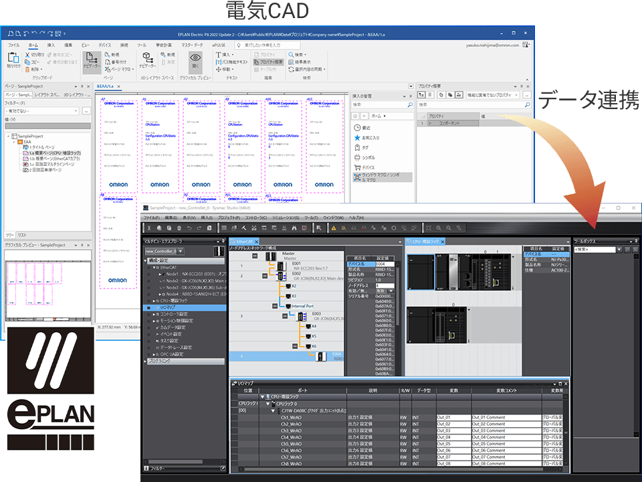Expand the CPU・増設ラック tree node
The width and height of the screenshot is (642, 482).
click(x=154, y=301)
